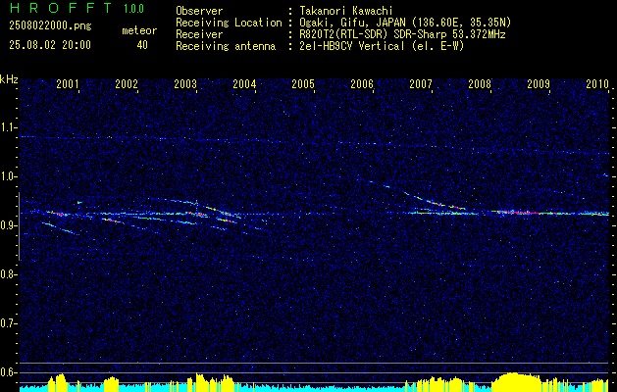Click the meteor count value 40

142,45
